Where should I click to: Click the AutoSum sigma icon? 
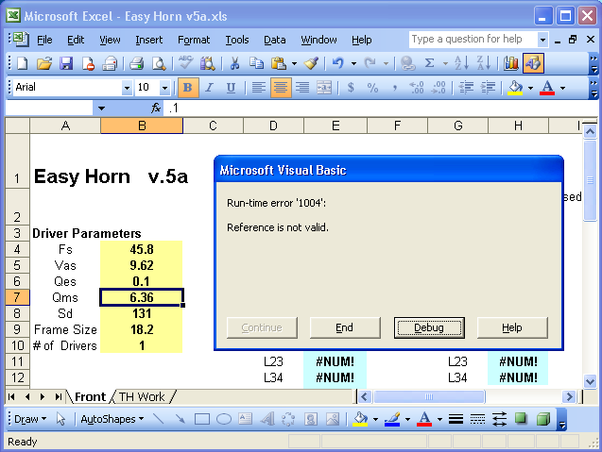click(x=430, y=63)
